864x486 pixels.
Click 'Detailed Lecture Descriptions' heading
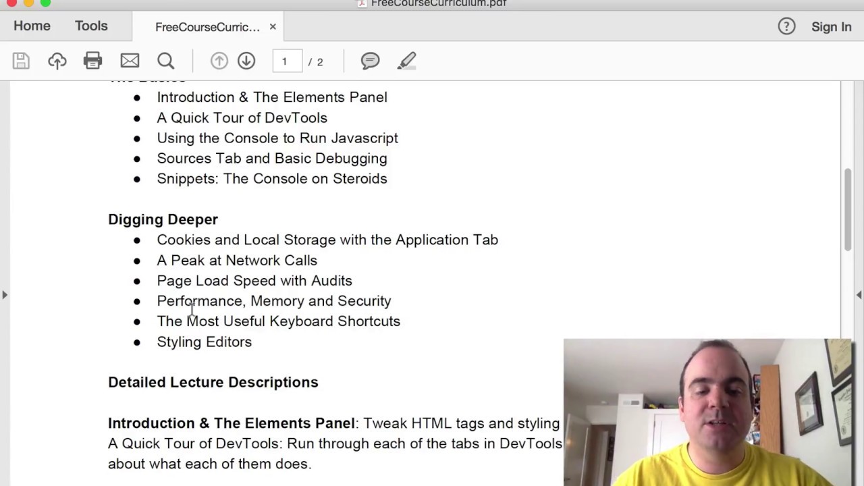[213, 382]
